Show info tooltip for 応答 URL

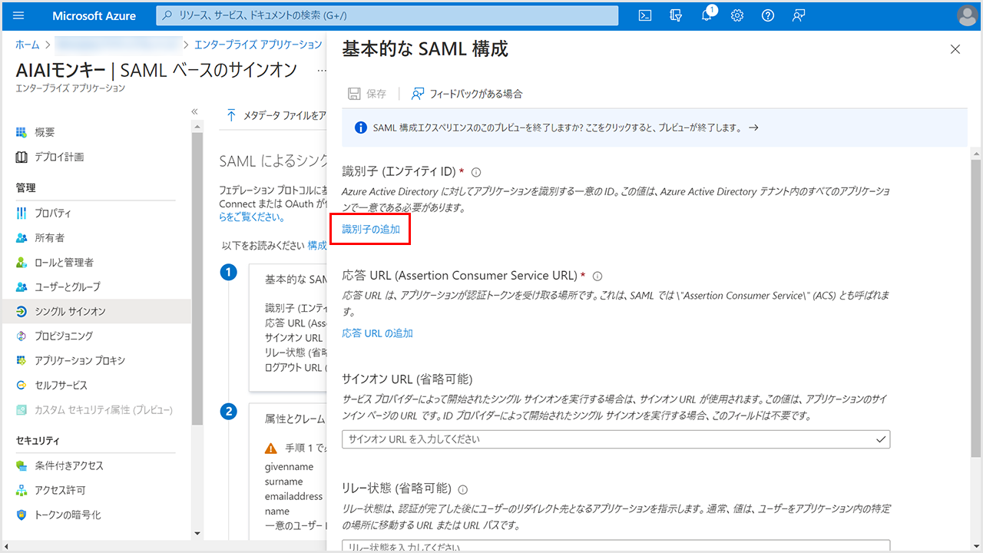[597, 276]
